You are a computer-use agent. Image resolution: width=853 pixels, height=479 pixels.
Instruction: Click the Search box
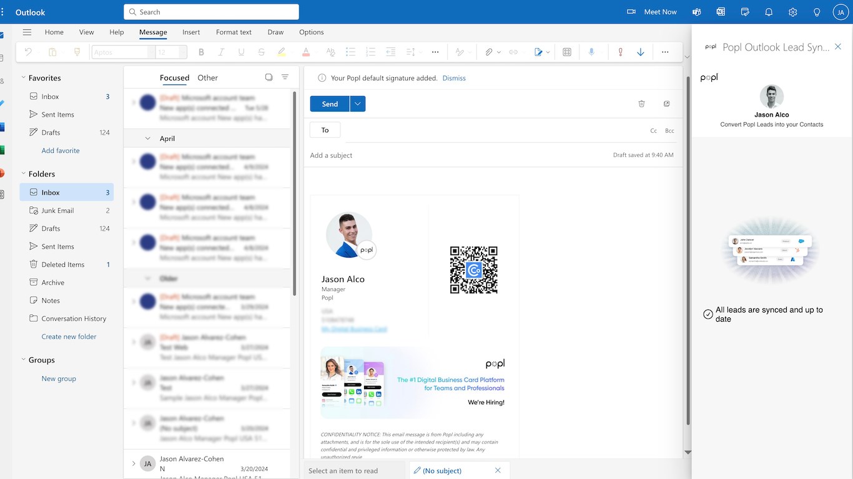211,12
